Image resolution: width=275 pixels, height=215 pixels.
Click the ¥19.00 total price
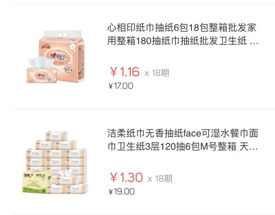point(122,191)
